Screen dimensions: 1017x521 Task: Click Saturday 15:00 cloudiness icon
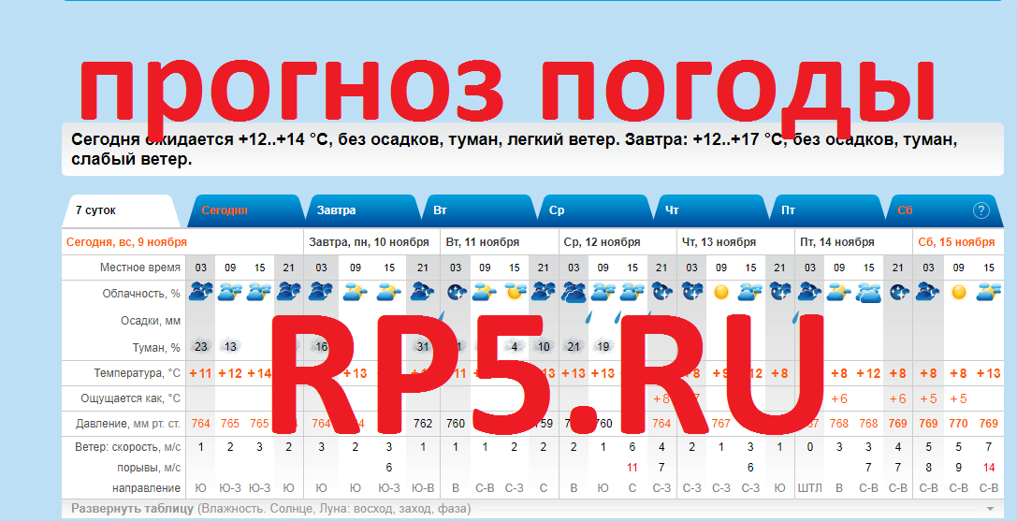[x=988, y=292]
